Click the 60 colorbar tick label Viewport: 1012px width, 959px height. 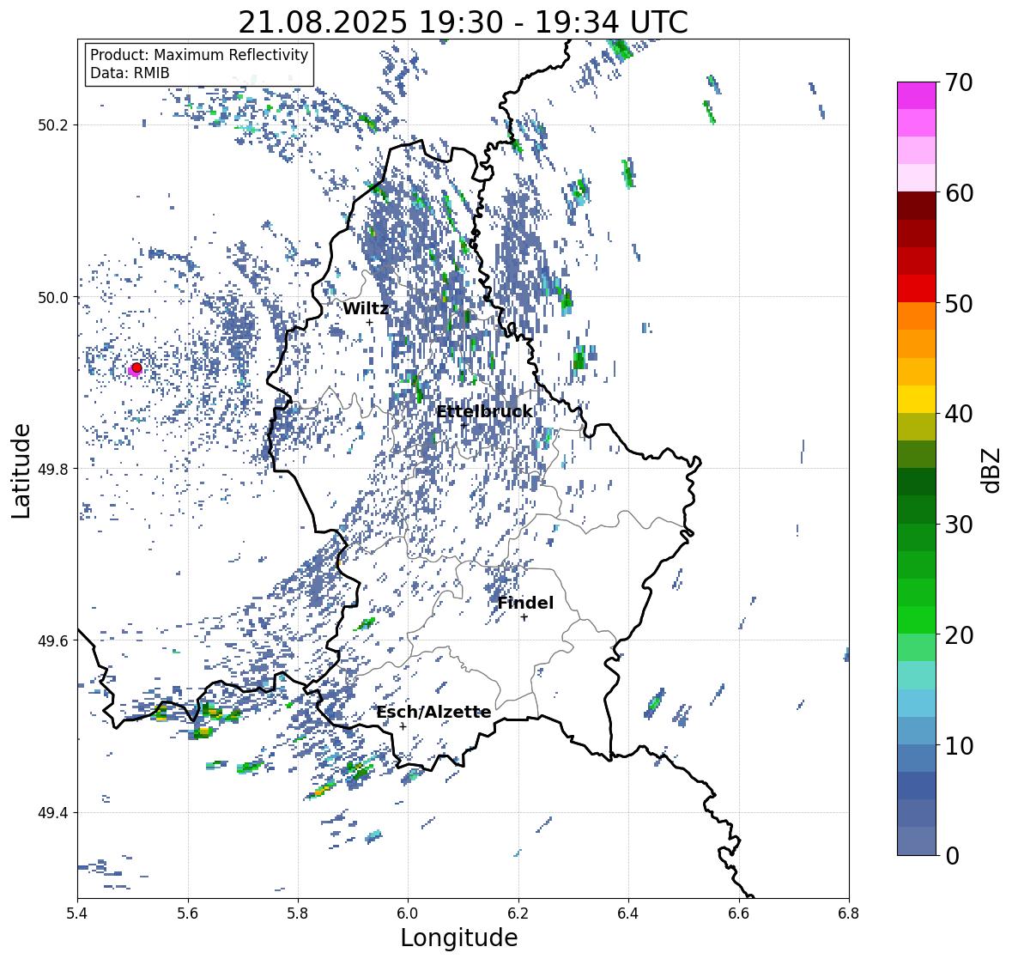tap(959, 193)
